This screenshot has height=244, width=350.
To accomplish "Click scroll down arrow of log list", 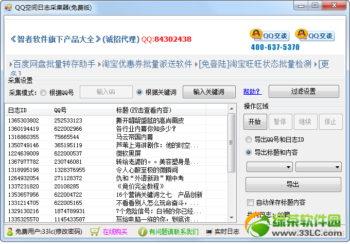I will coord(232,218).
